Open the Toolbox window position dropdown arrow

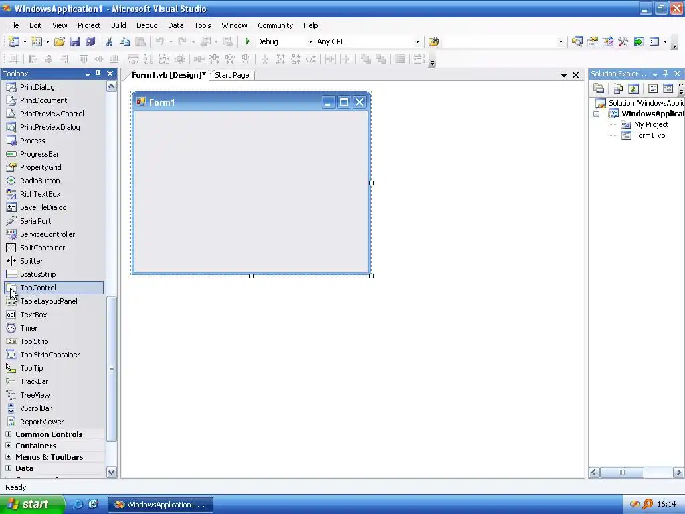pyautogui.click(x=88, y=74)
